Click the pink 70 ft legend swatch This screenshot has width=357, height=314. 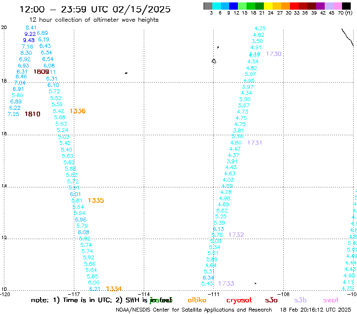pos(337,6)
